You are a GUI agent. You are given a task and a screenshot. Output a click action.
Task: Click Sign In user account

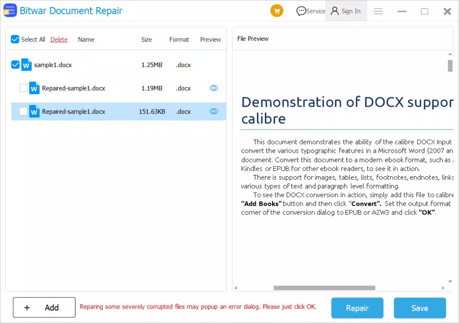(346, 11)
